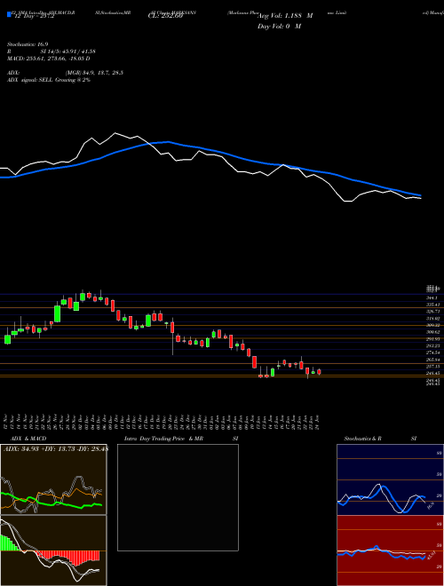Click the Avg Vol: 1.188 M label
This screenshot has height=586, width=444.
(x=286, y=16)
